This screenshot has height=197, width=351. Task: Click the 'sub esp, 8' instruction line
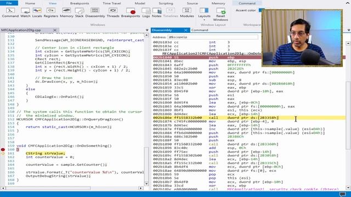tap(197, 80)
